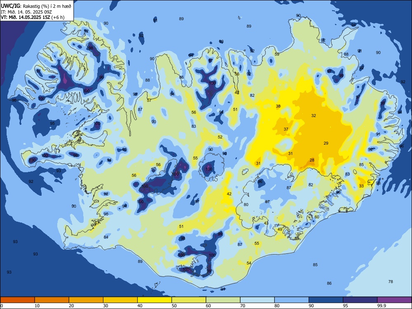The height and width of the screenshot is (309, 412).
Task: Click the humidity value '28' on the map
Action: (312, 160)
